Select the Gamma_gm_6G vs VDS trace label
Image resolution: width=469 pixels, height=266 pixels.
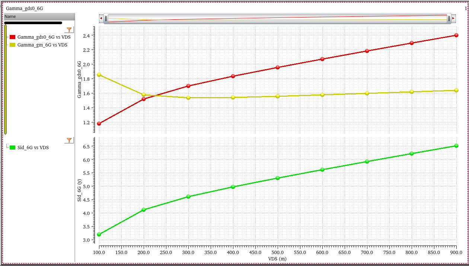(x=42, y=45)
